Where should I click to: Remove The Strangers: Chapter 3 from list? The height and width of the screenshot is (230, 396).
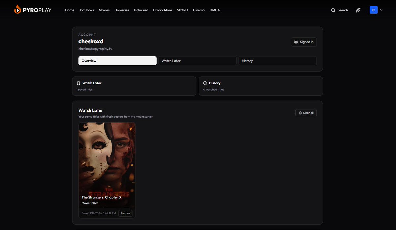point(126,213)
